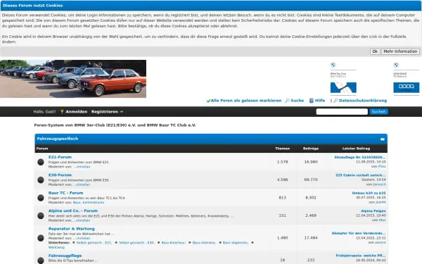Click the small BMW roundel above 3er Club logo
Screen dimensions: 422x264
pyautogui.click(x=333, y=65)
